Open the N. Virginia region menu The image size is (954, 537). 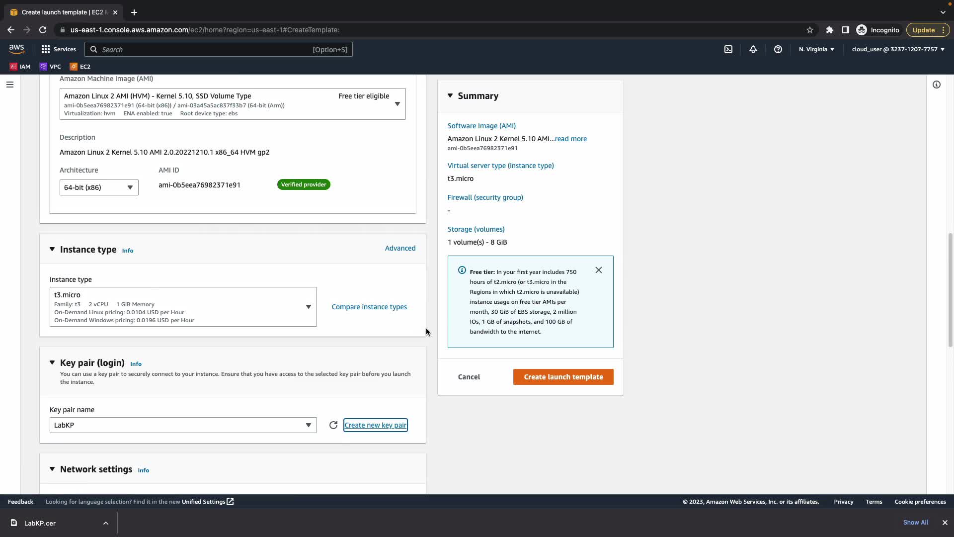coord(816,49)
